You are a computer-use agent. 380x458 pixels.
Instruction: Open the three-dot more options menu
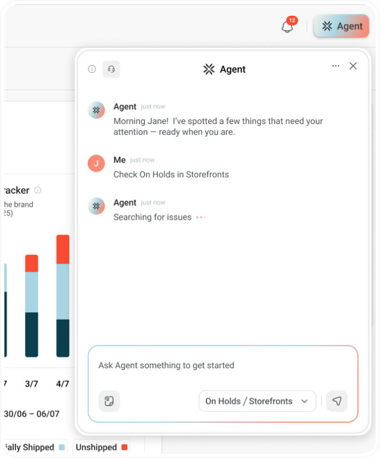336,66
